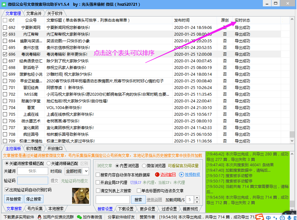Open the 视频教程 link
The image size is (297, 220).
pyautogui.click(x=192, y=175)
